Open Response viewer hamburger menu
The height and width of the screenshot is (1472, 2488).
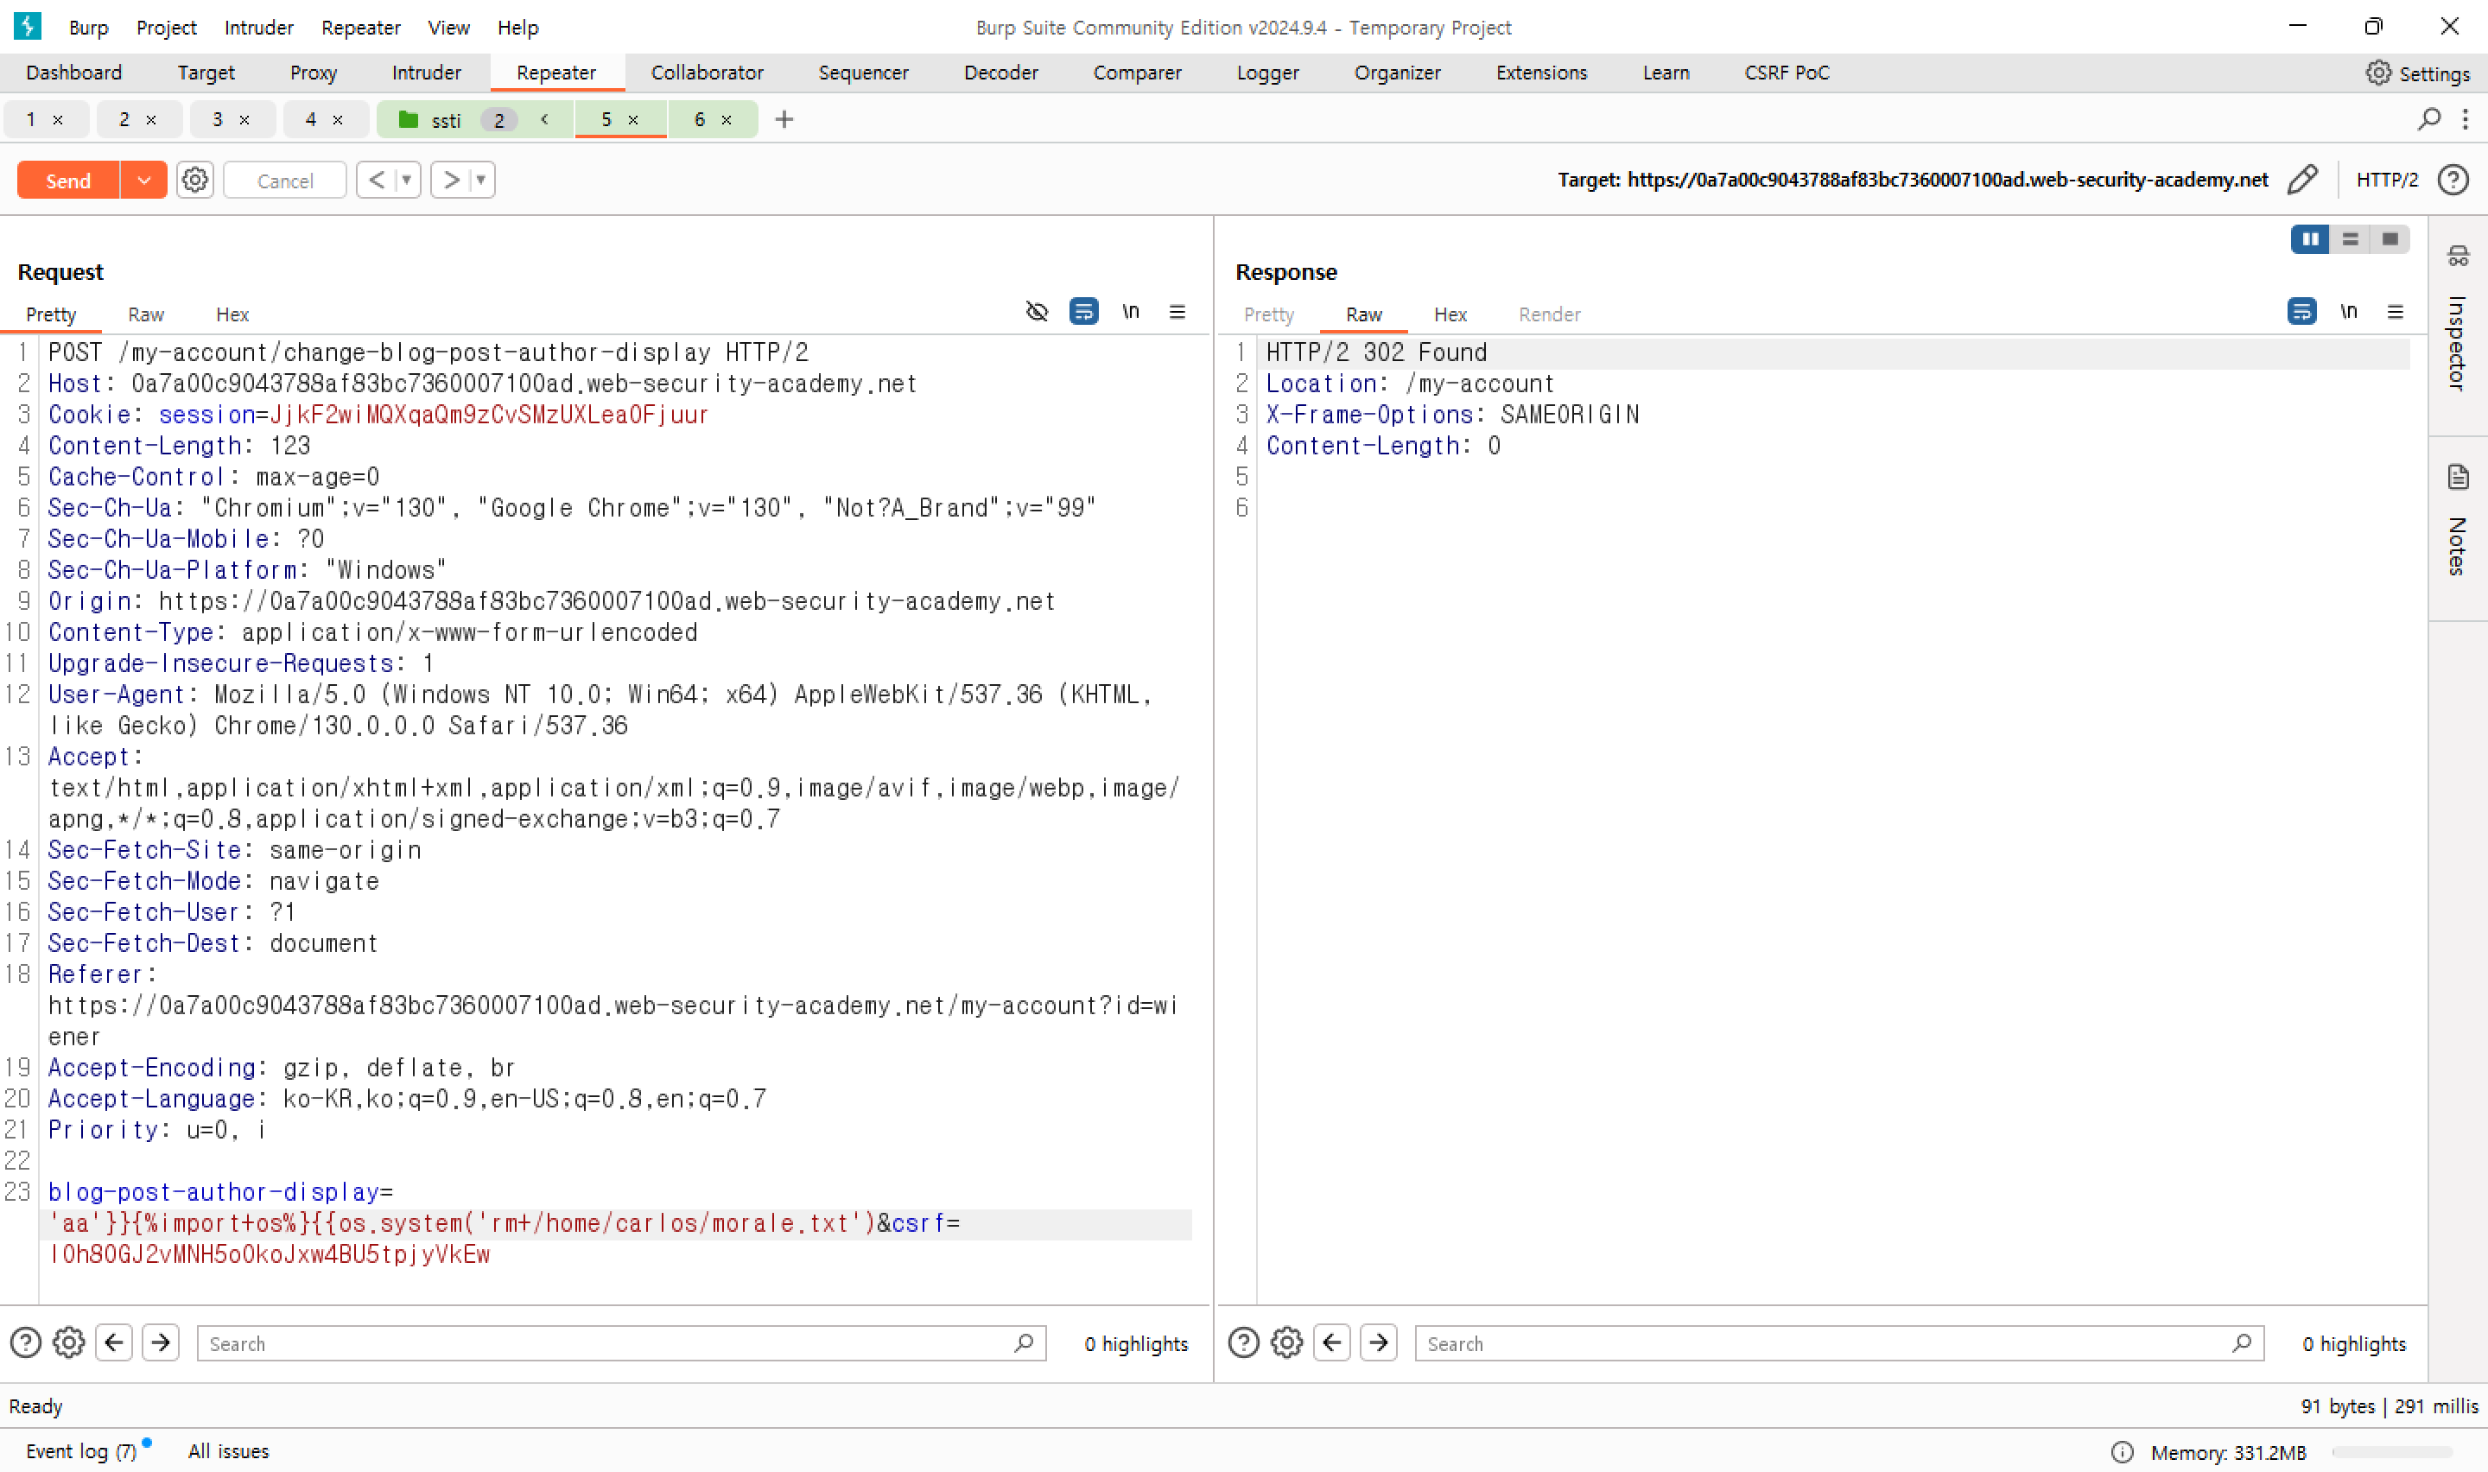(x=2395, y=312)
